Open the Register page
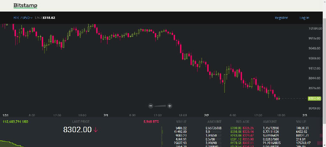 coord(281,18)
